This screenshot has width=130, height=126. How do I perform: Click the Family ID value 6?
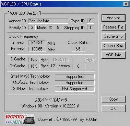(32, 27)
